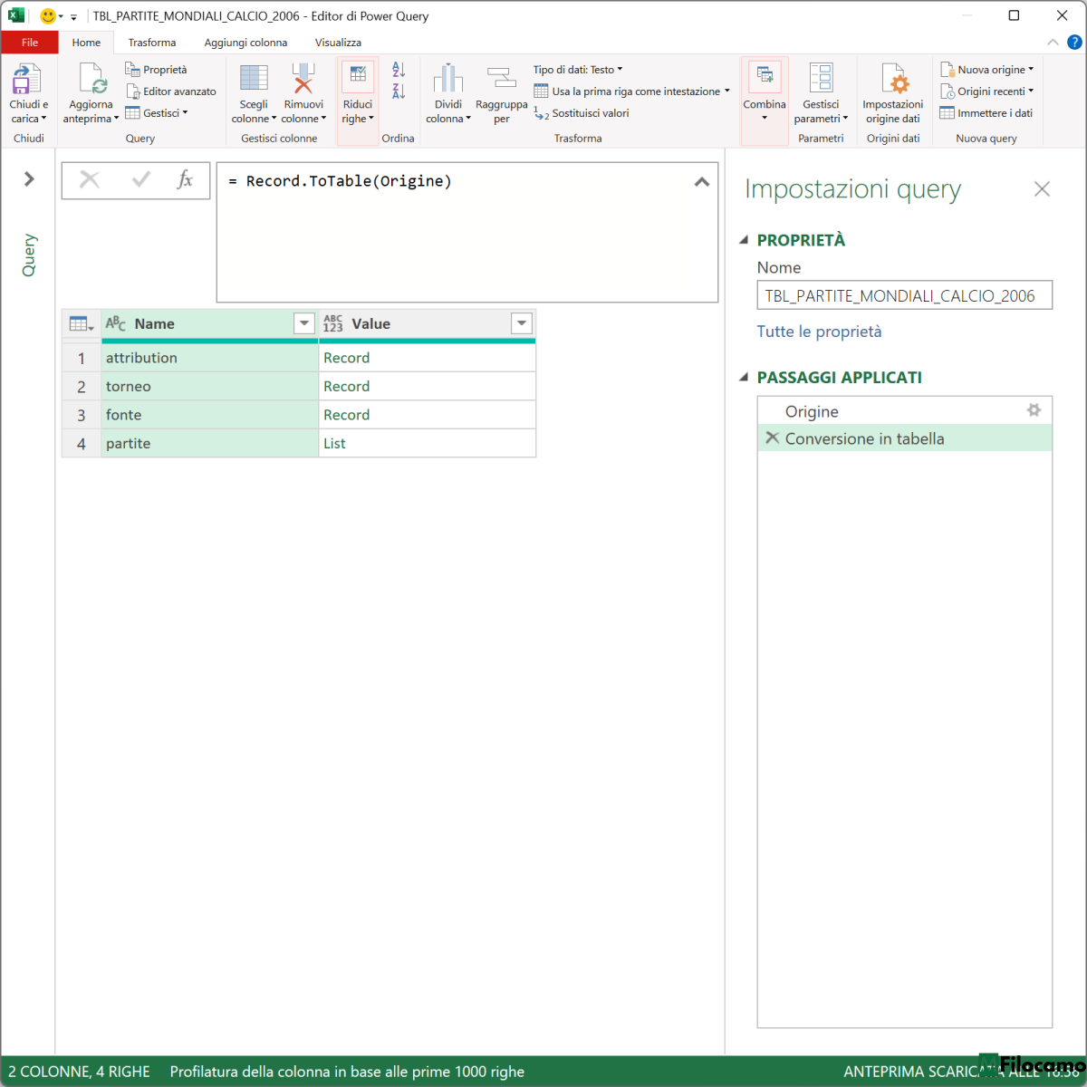
Task: Select the Value column header
Action: click(427, 323)
